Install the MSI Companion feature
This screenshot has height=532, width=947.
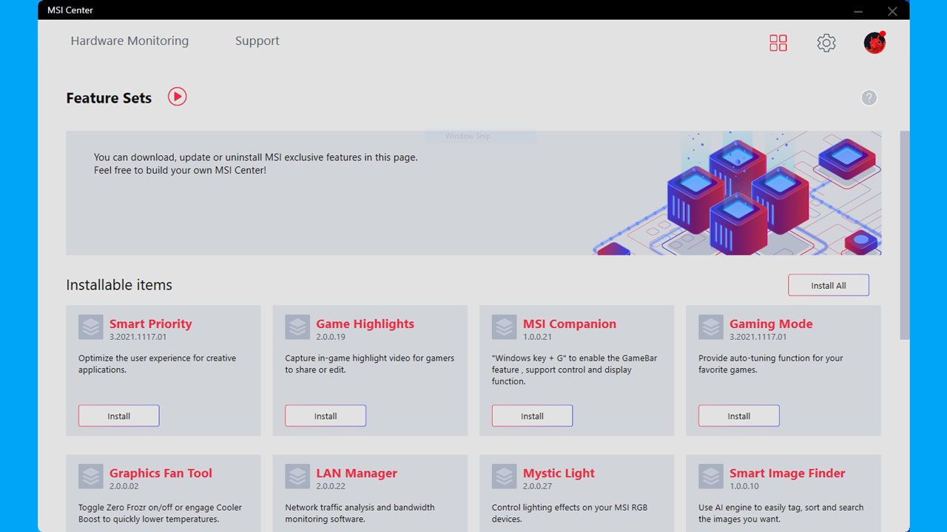click(532, 416)
